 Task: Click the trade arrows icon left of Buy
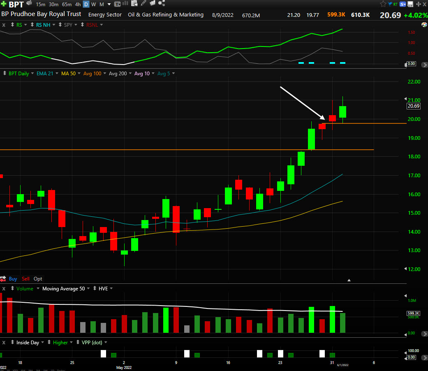coord(3,279)
